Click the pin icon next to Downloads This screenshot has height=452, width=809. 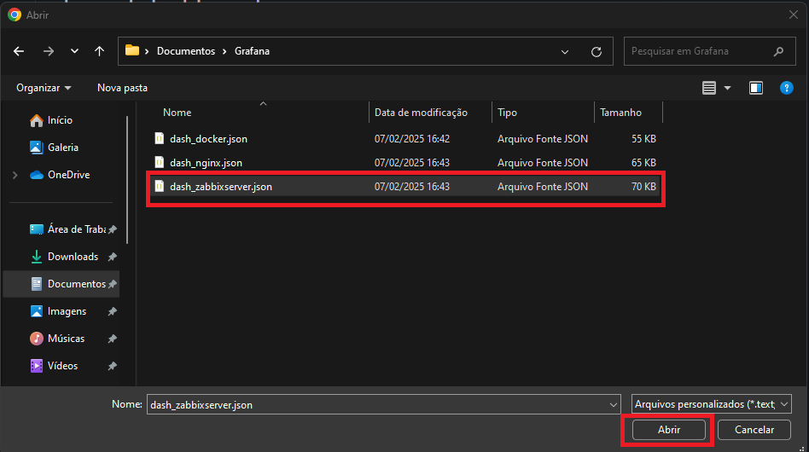pyautogui.click(x=112, y=257)
